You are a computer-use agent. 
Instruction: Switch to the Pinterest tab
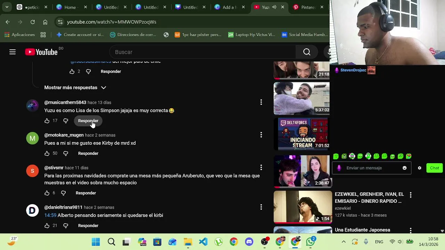pos(309,7)
